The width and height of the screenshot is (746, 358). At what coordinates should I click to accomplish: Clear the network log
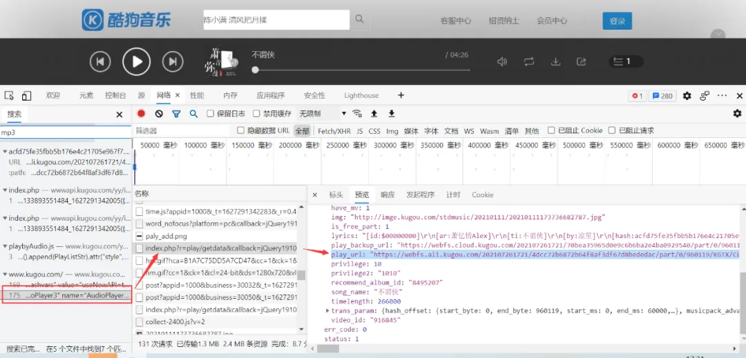pyautogui.click(x=159, y=114)
